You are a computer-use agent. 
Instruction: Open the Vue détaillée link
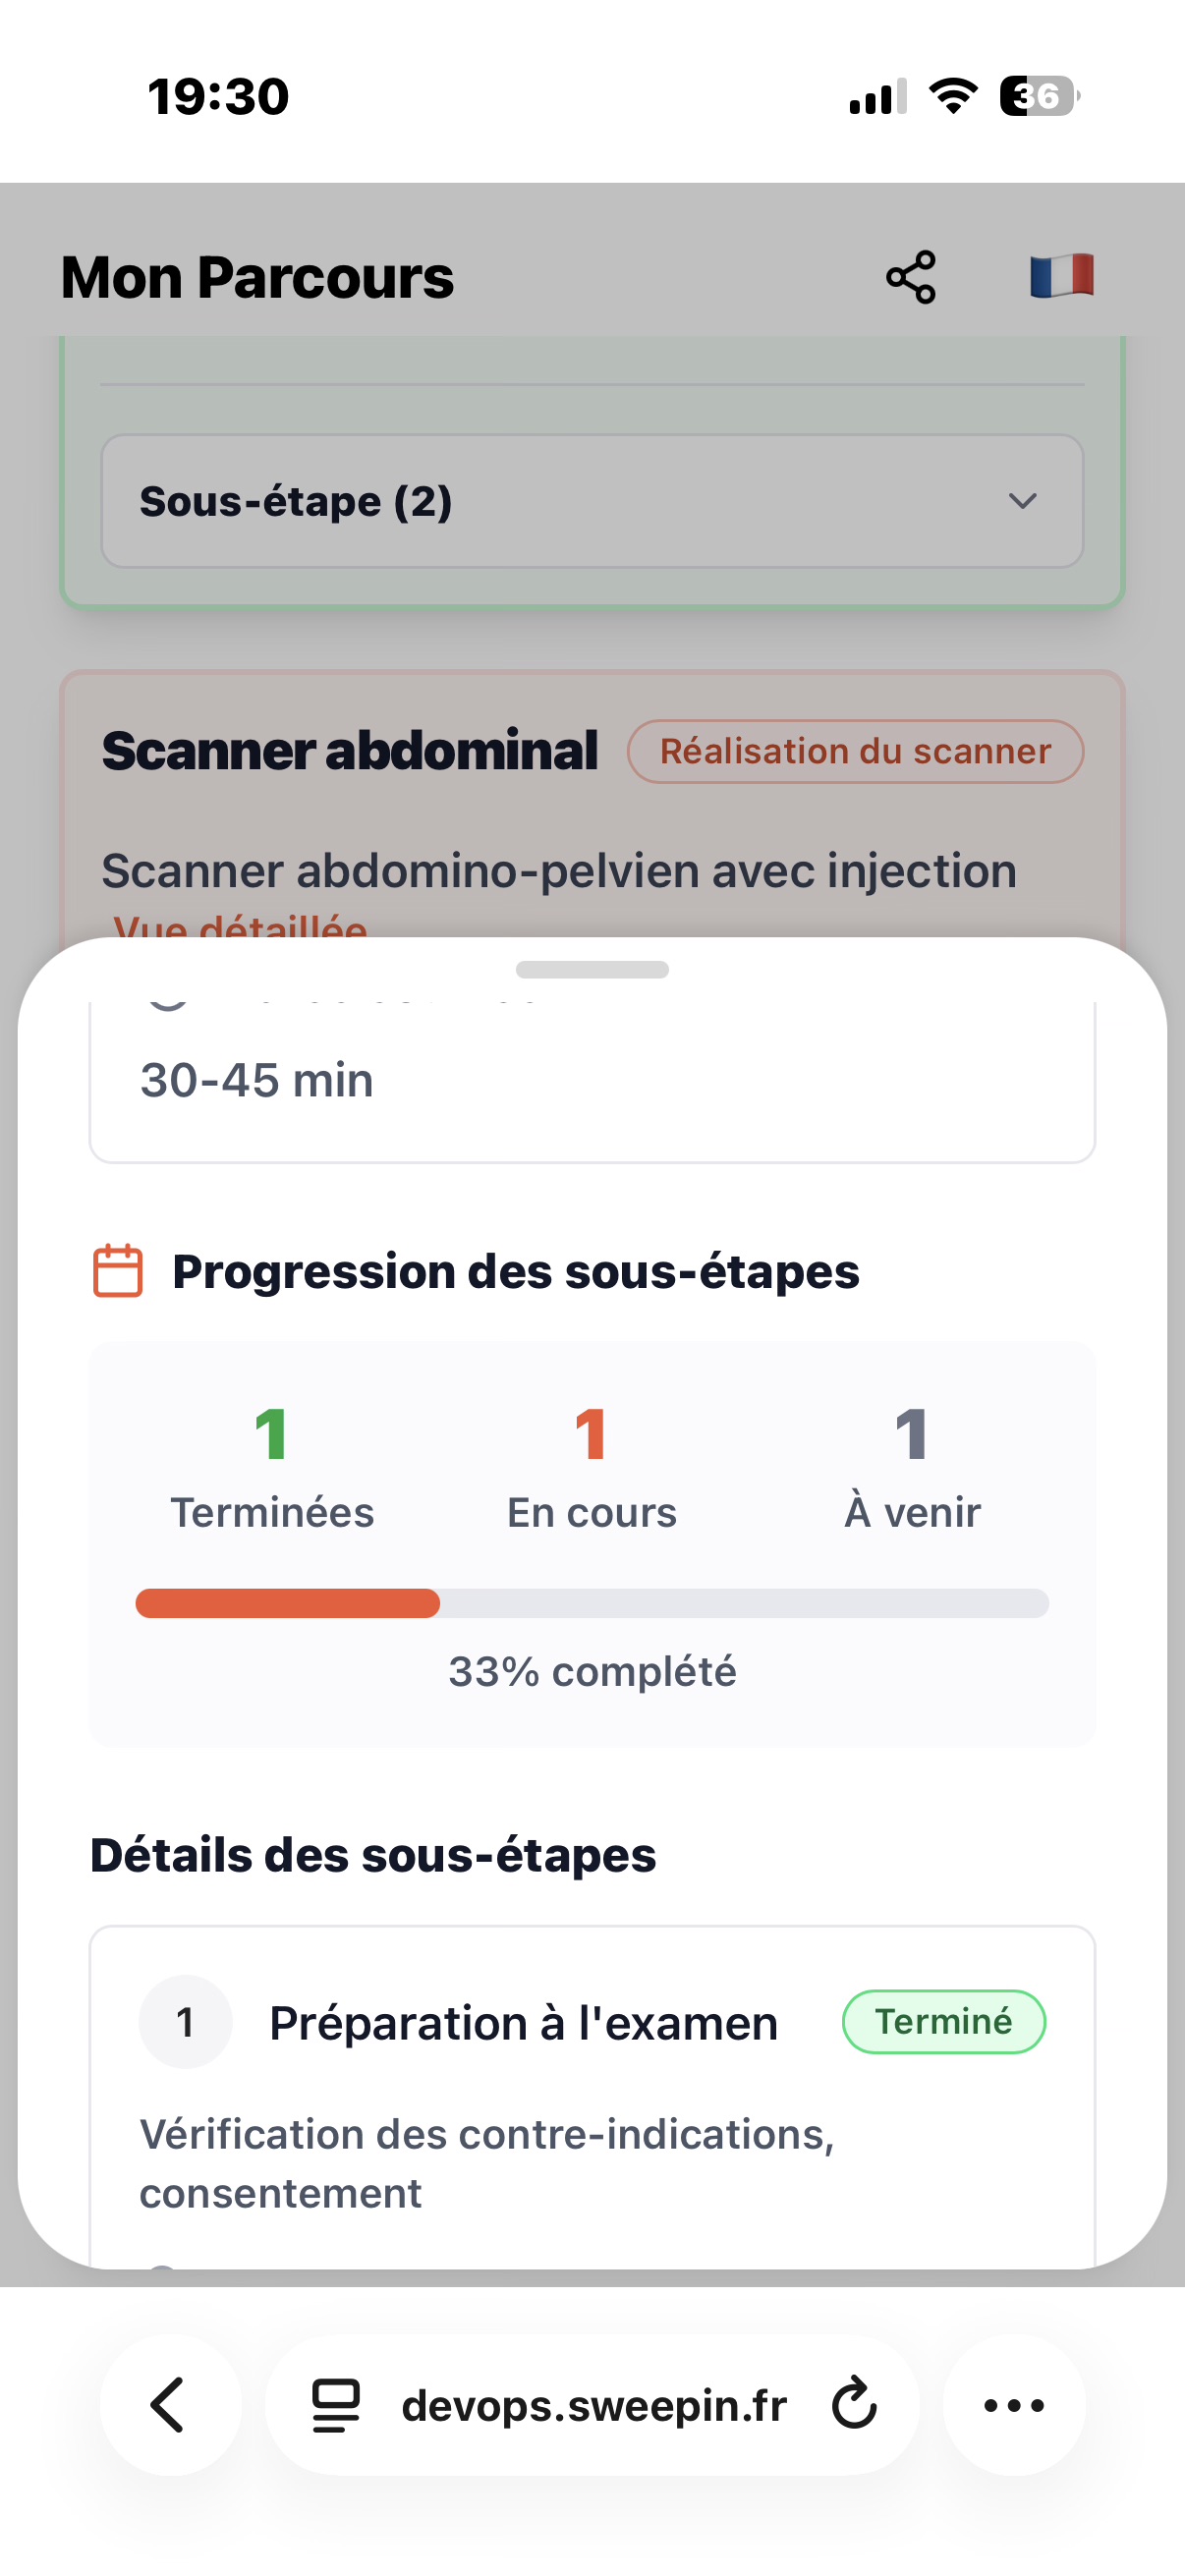click(240, 926)
